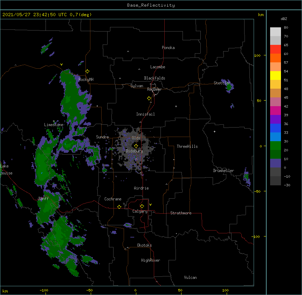Viewport: 302px width, 295px height.
Task: Click the 50 tick label on the bottom axis
Action: (x=180, y=290)
